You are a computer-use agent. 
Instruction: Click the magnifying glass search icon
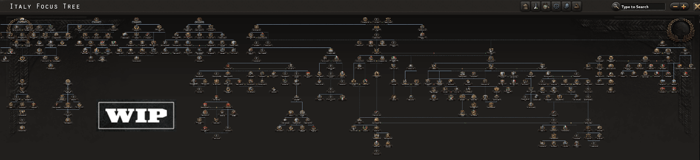616,7
